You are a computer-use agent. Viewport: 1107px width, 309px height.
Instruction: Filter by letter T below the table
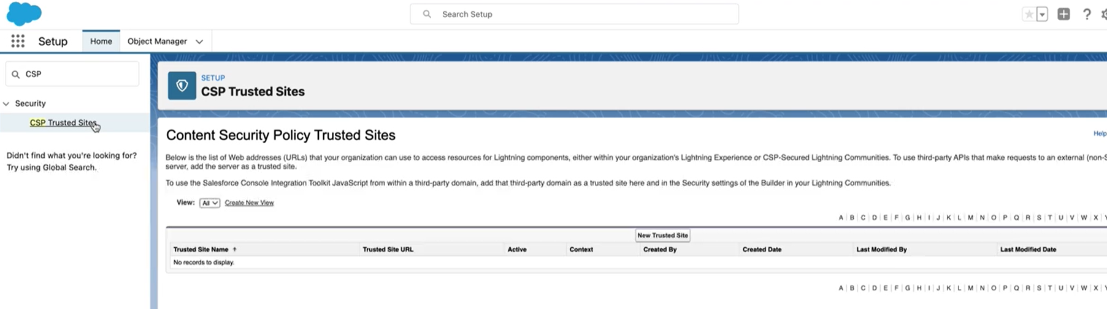(x=1049, y=288)
